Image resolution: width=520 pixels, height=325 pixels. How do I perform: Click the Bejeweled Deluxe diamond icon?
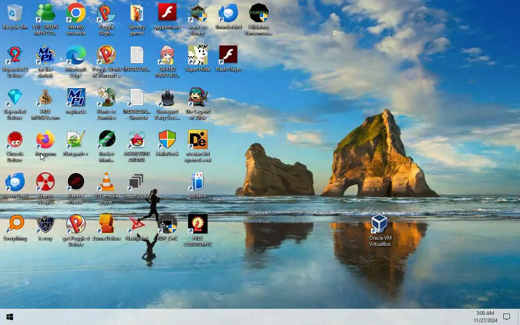pos(15,97)
